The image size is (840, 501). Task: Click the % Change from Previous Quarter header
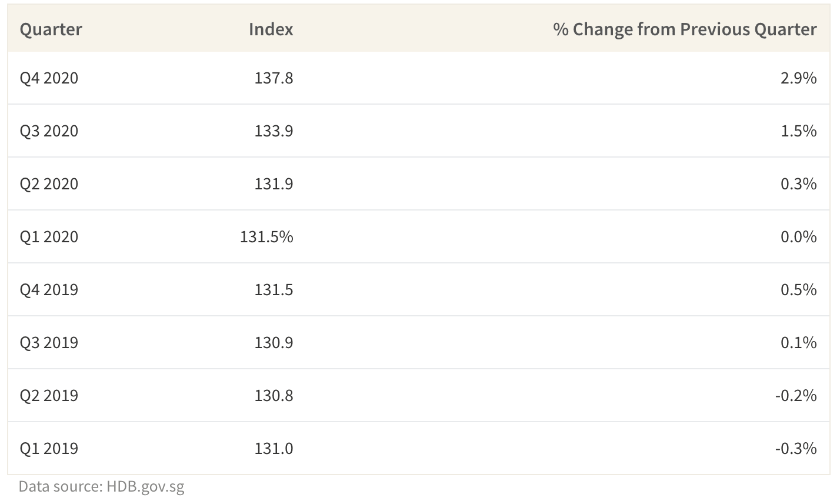pyautogui.click(x=685, y=29)
